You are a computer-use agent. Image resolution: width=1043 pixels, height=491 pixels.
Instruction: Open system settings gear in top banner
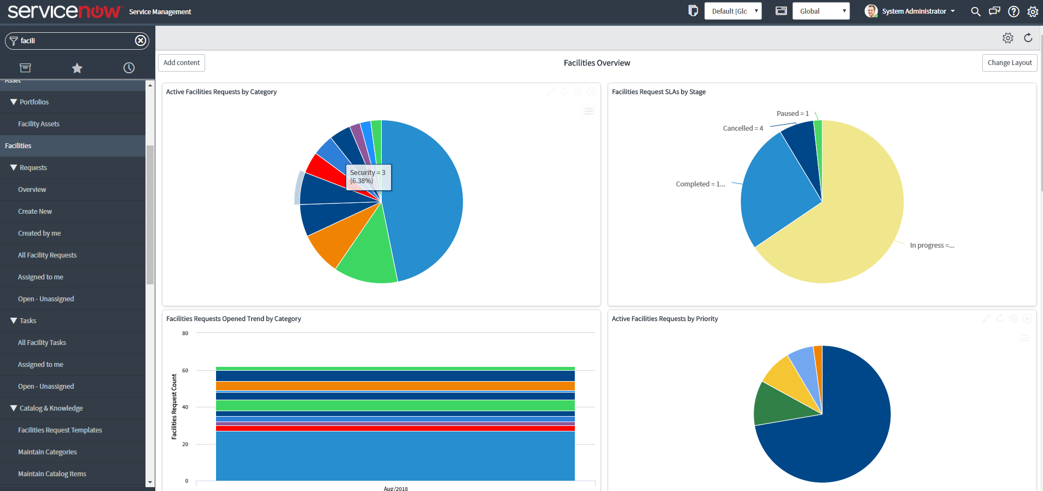pos(1033,11)
